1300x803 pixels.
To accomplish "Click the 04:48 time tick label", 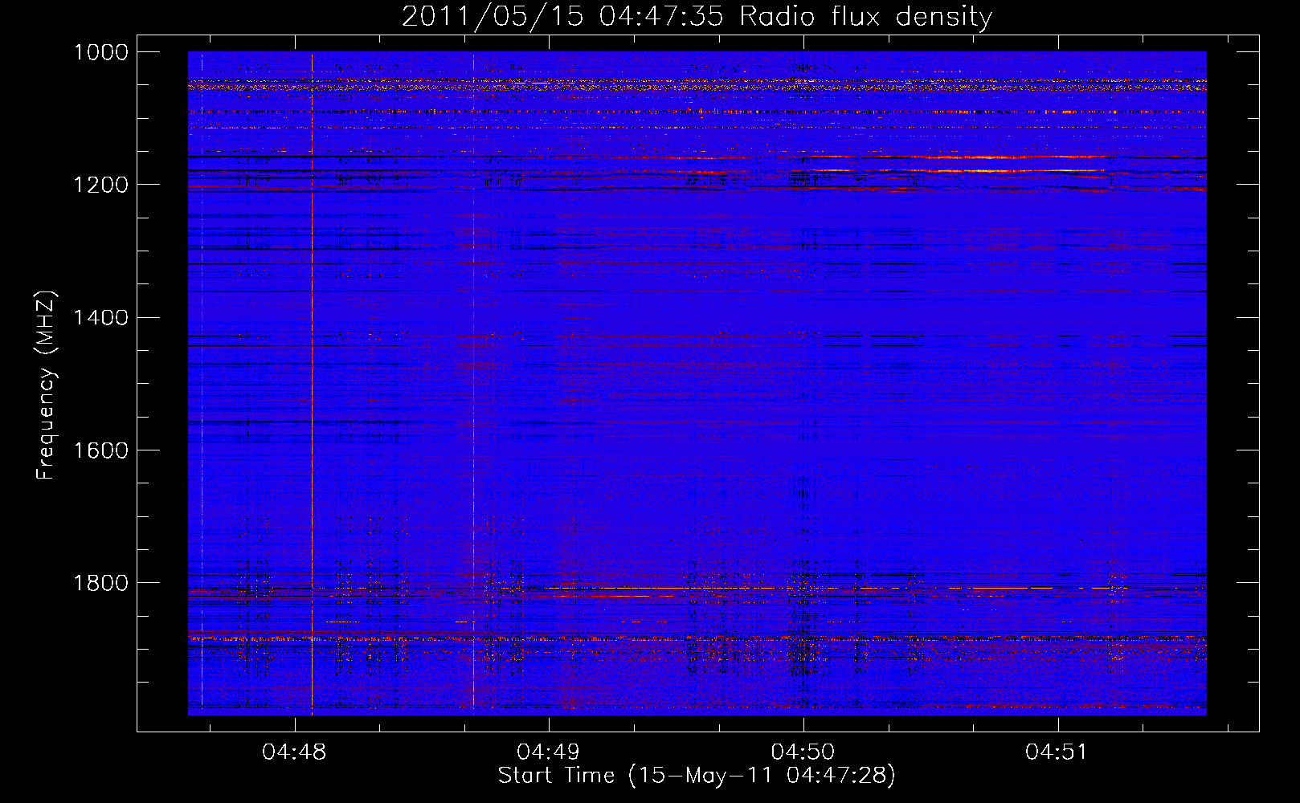I will 294,752.
